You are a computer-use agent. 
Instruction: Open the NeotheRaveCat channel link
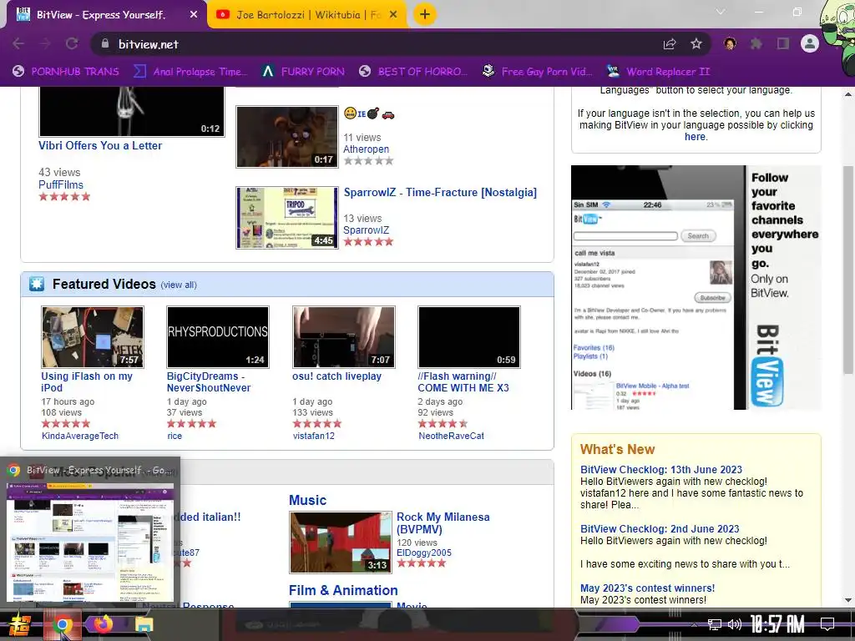[x=451, y=436]
